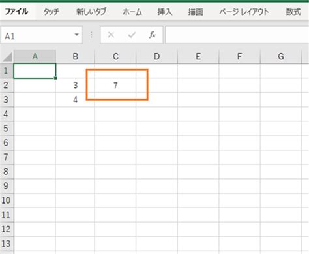This screenshot has height=254, width=309.
Task: Select row 5 header
Action: (x=7, y=128)
